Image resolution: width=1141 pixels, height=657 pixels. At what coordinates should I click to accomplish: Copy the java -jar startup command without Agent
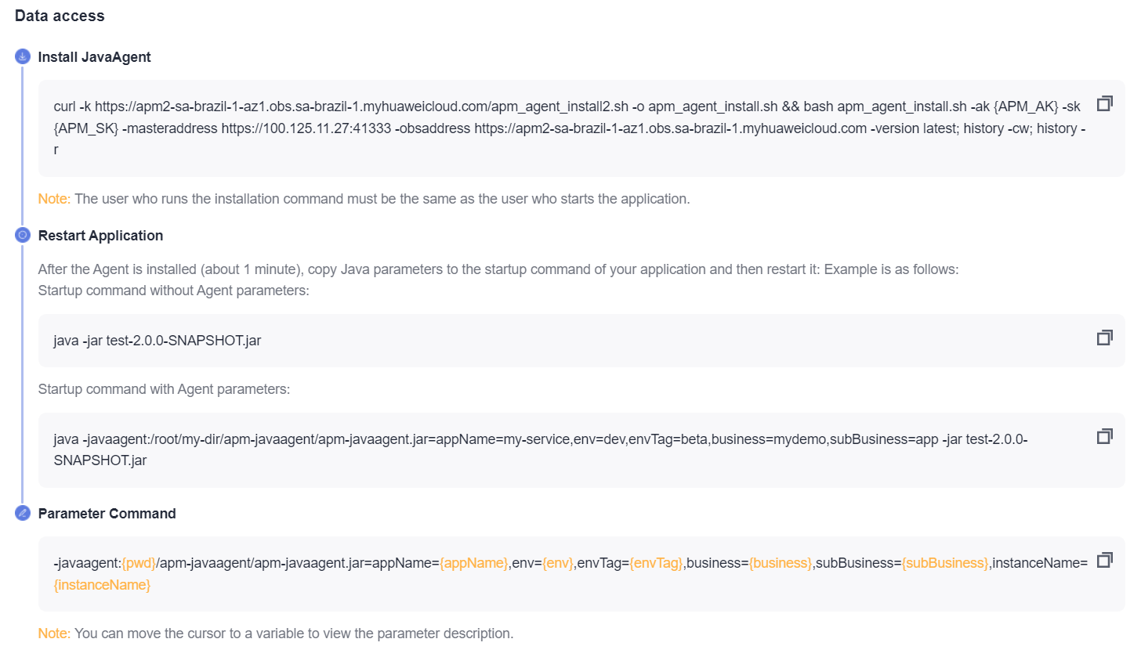coord(1104,338)
